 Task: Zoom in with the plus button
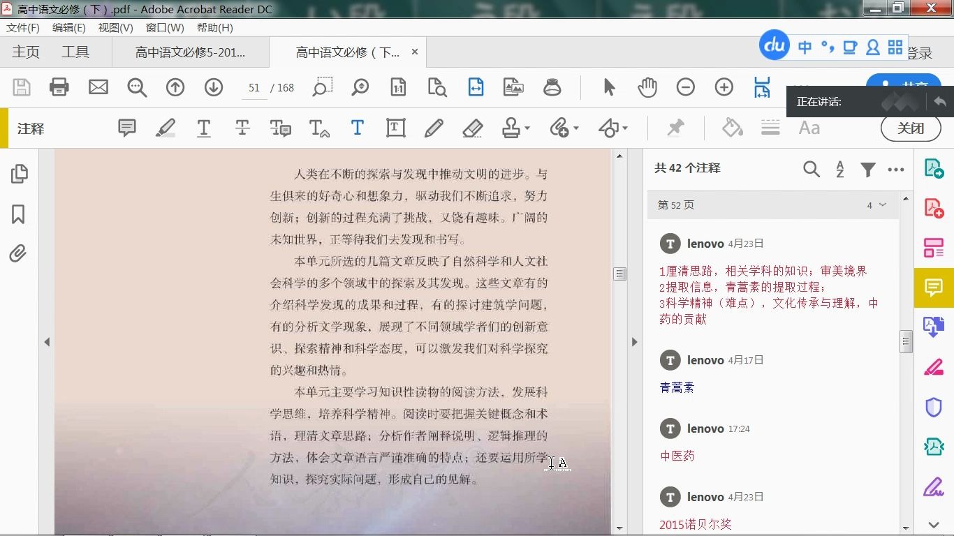coord(724,87)
